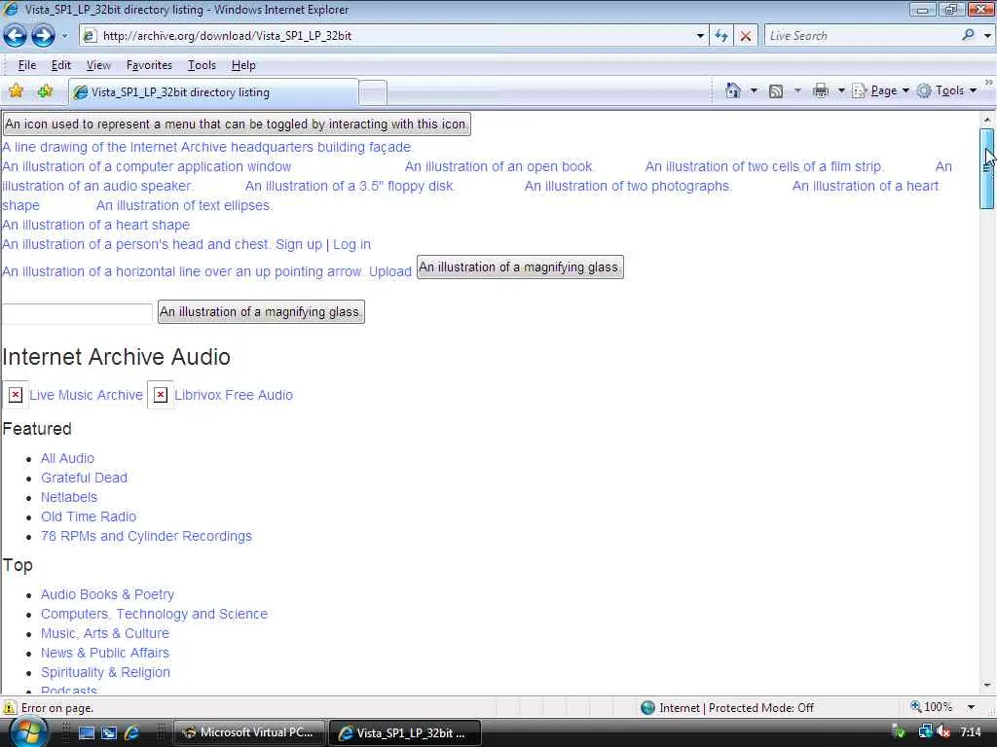Viewport: 997px width, 747px height.
Task: Expand the Print dropdown arrow
Action: coord(840,90)
